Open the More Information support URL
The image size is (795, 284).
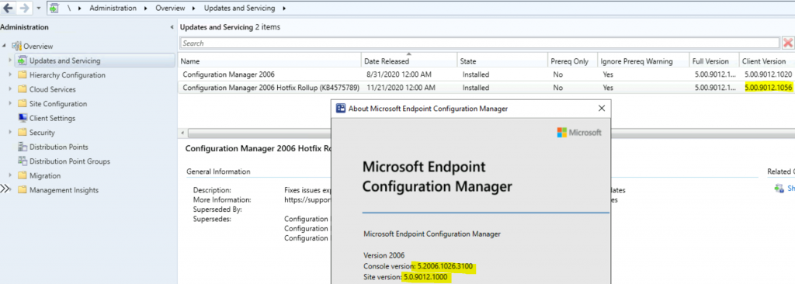307,200
